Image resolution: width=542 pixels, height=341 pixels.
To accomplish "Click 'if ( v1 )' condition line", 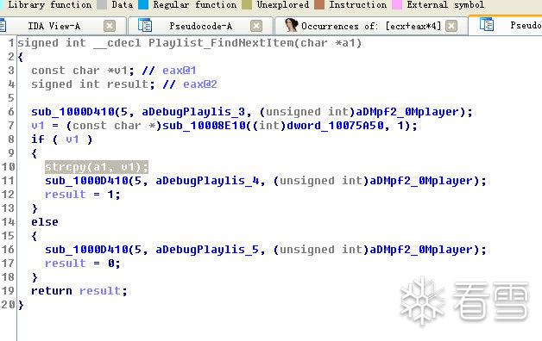I will [62, 139].
